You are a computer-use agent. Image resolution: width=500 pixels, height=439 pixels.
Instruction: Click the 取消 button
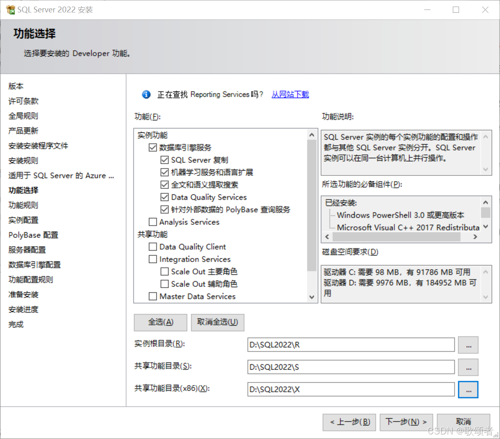point(464,422)
